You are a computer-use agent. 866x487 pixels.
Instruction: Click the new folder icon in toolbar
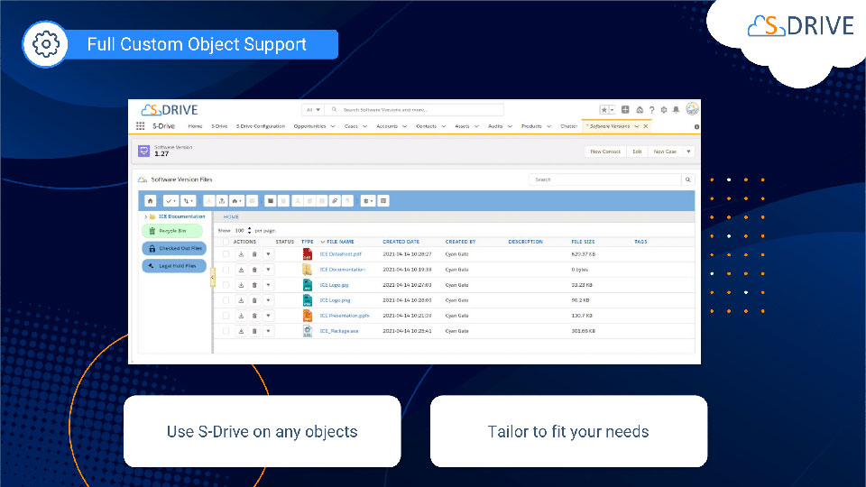click(270, 201)
